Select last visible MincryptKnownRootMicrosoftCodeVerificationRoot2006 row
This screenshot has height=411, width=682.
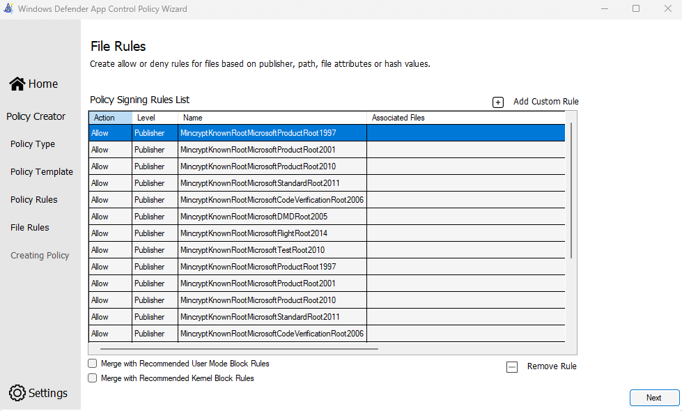(327, 334)
